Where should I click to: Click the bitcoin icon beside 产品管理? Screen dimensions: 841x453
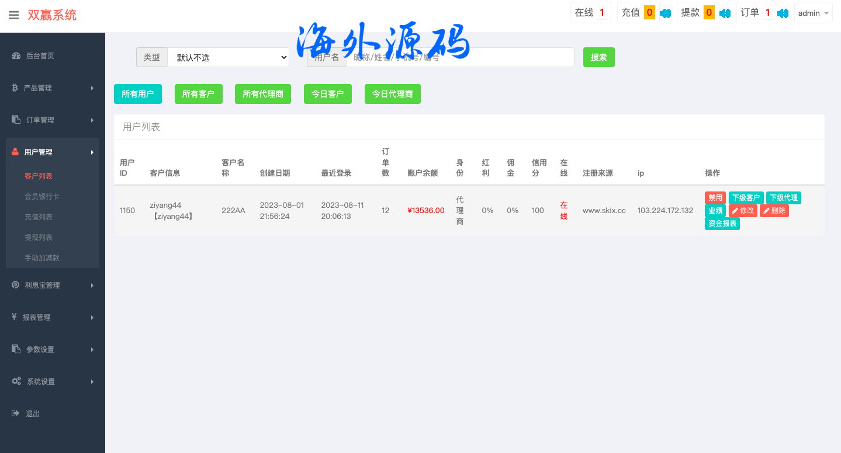pos(15,88)
